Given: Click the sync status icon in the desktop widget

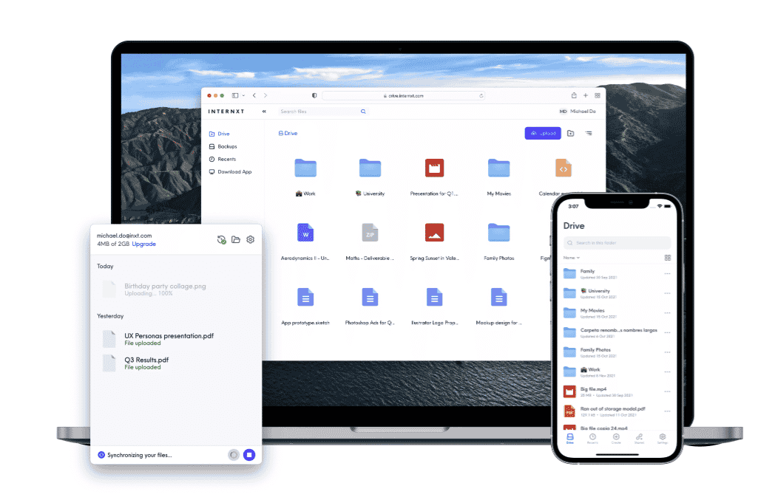Looking at the screenshot, I should coord(222,239).
